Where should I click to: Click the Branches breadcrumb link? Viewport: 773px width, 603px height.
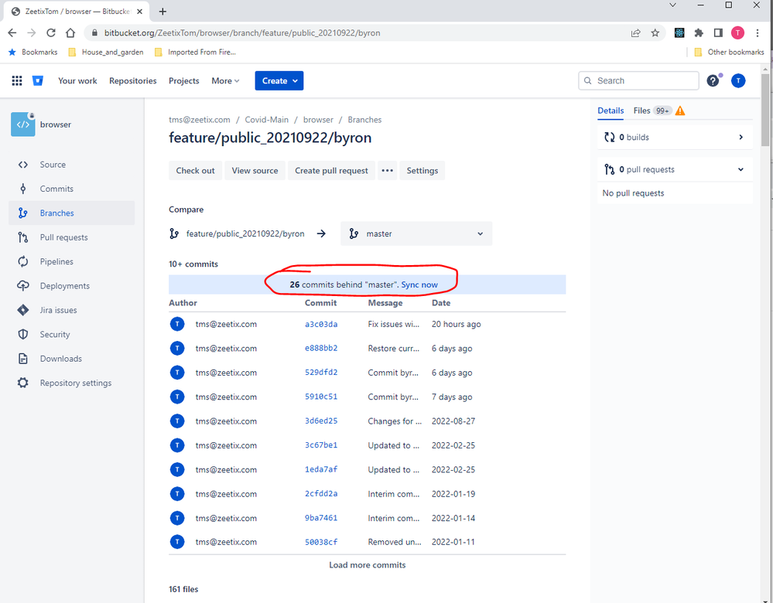[364, 120]
